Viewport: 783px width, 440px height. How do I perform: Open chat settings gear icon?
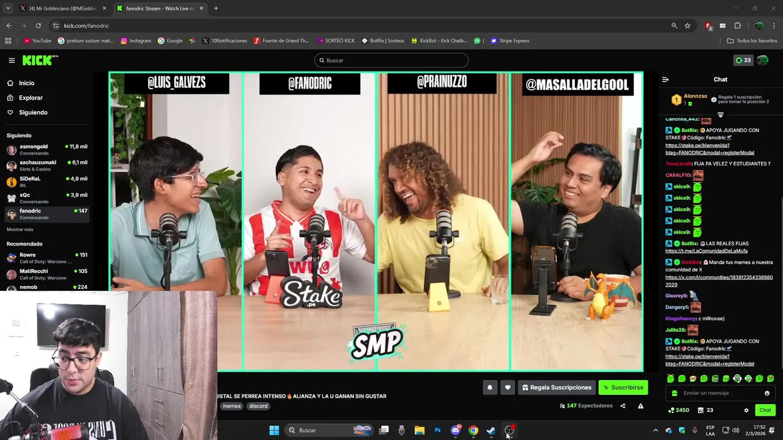pos(746,410)
